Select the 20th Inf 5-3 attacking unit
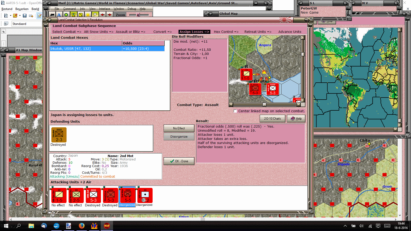Screen dimensions: 411x231 pyautogui.click(x=93, y=195)
